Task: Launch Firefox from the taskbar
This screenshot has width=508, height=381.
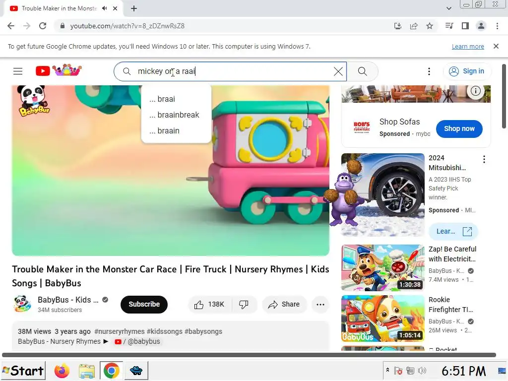Action: [x=62, y=371]
